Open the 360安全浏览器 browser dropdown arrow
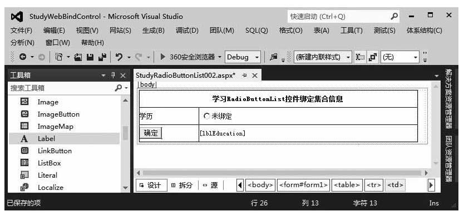Image resolution: width=464 pixels, height=216 pixels. (220, 57)
